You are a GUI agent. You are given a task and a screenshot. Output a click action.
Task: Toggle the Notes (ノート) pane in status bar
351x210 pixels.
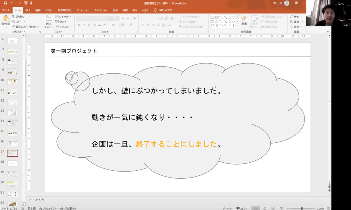(x=227, y=208)
